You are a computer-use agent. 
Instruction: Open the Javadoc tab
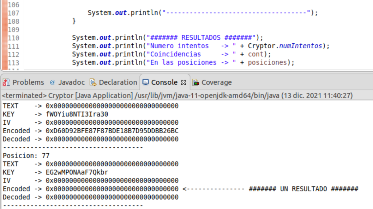tap(72, 82)
